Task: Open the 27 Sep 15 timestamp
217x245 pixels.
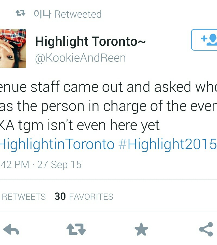Action: [x=59, y=165]
